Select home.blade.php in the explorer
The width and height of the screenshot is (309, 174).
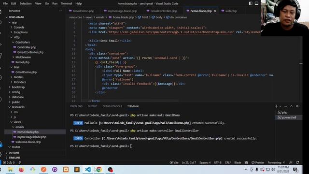click(28, 132)
